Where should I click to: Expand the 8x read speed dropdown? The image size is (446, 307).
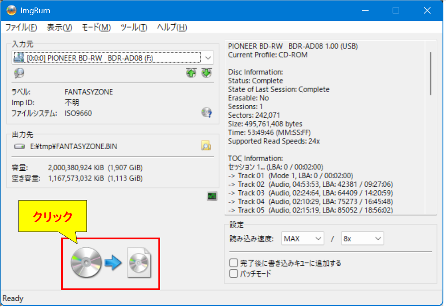[378, 239]
